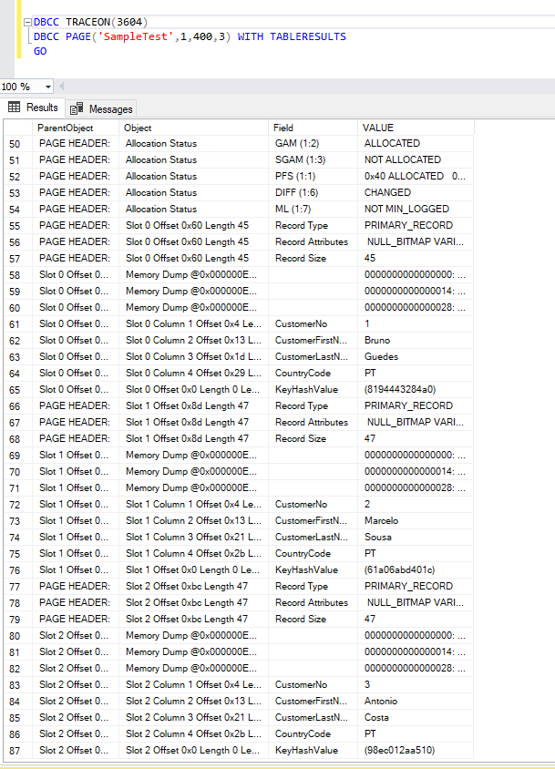This screenshot has height=769, width=555.
Task: Switch to the Messages tab
Action: pyautogui.click(x=101, y=108)
